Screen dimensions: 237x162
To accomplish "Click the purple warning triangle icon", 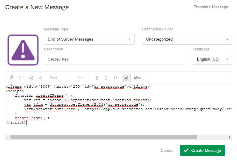I will 23,50.
